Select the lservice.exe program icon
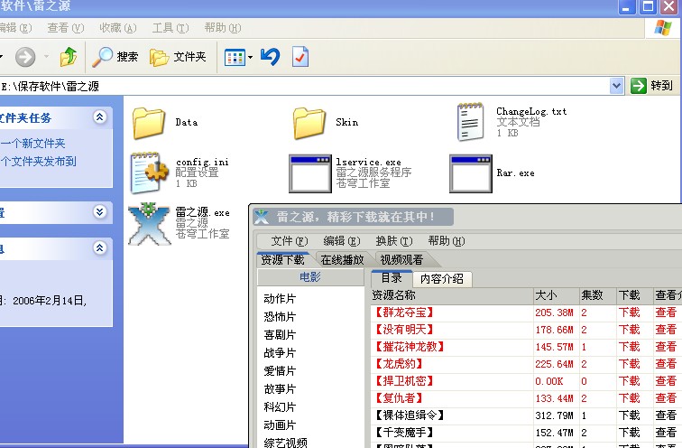This screenshot has width=682, height=448. click(x=310, y=173)
